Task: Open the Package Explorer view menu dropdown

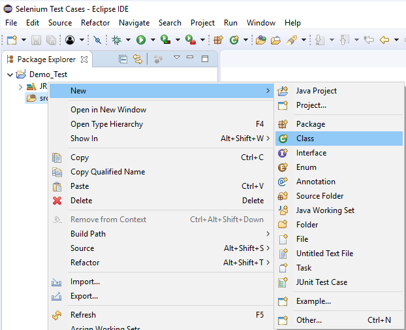Action: coord(176,58)
